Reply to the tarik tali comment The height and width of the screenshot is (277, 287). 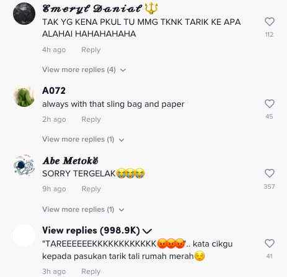(x=91, y=271)
